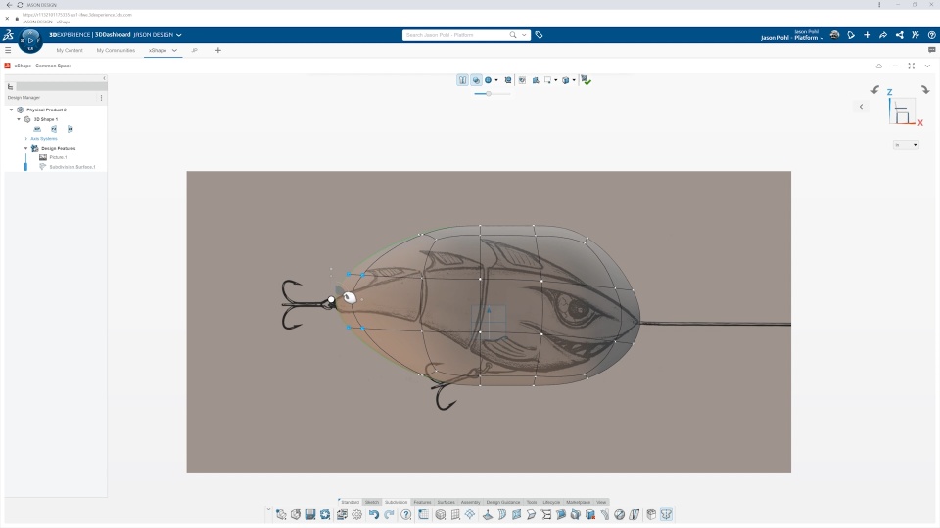Click the plus Add icon in top bar
Viewport: 940px width, 528px height.
click(867, 35)
